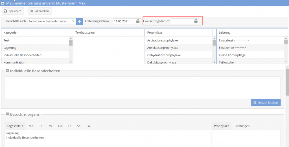Open the Erstellungsdatum calendar picker

(138, 21)
